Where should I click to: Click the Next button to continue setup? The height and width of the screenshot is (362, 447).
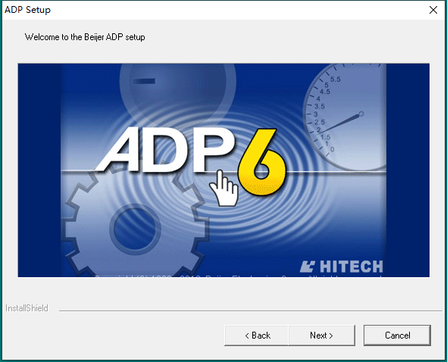pyautogui.click(x=321, y=335)
